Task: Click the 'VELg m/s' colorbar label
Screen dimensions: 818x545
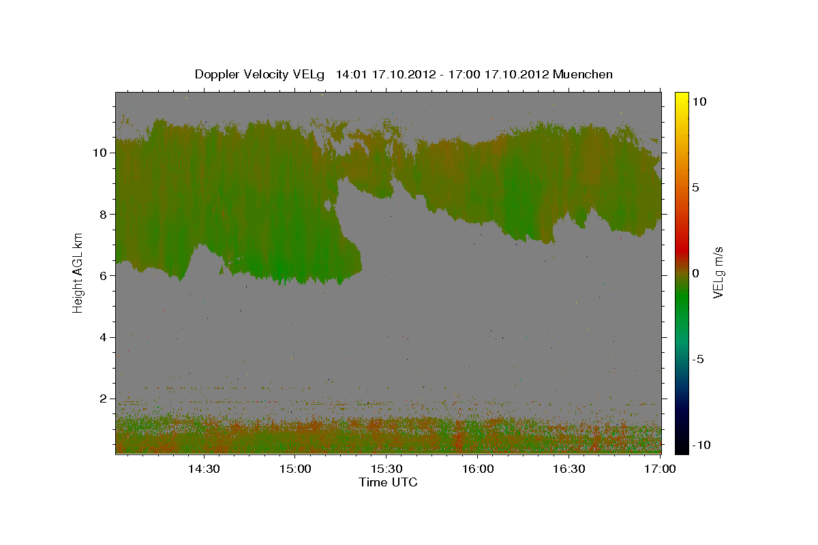Action: (x=718, y=272)
